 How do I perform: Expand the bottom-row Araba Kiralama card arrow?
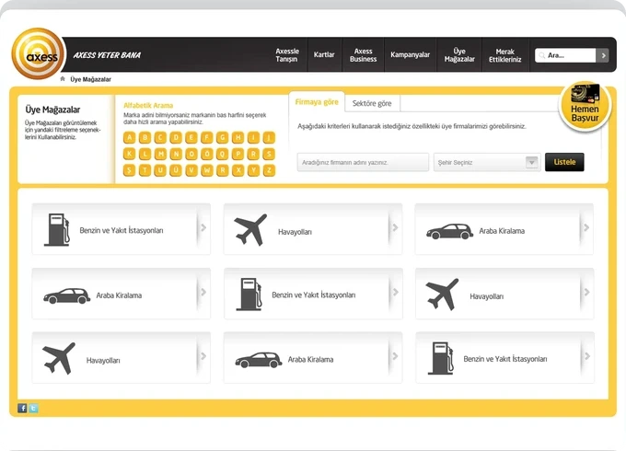395,356
